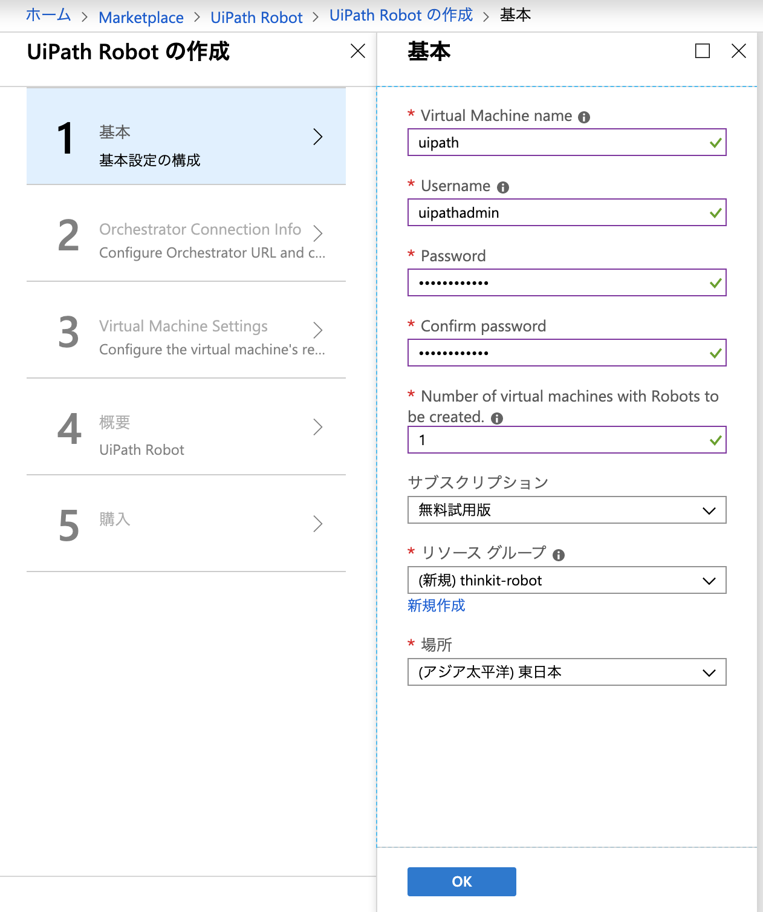Select step 4 概要 UiPath Robot
Image resolution: width=763 pixels, height=912 pixels.
coord(186,427)
